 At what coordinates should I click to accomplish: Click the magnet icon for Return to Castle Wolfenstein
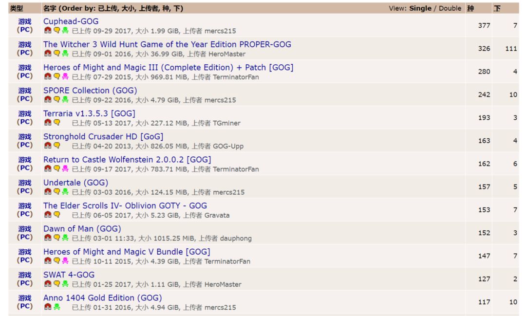(48, 168)
